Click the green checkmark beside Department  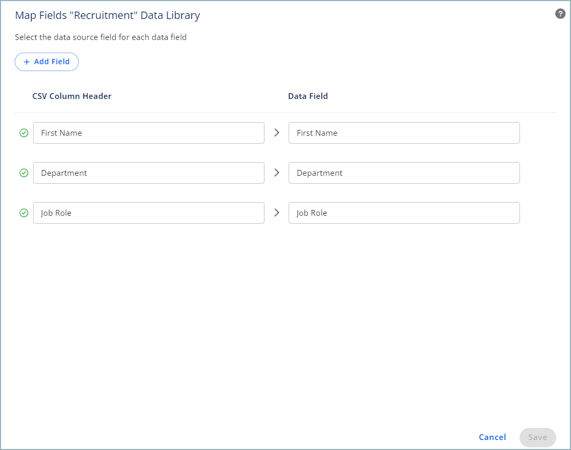[x=24, y=173]
